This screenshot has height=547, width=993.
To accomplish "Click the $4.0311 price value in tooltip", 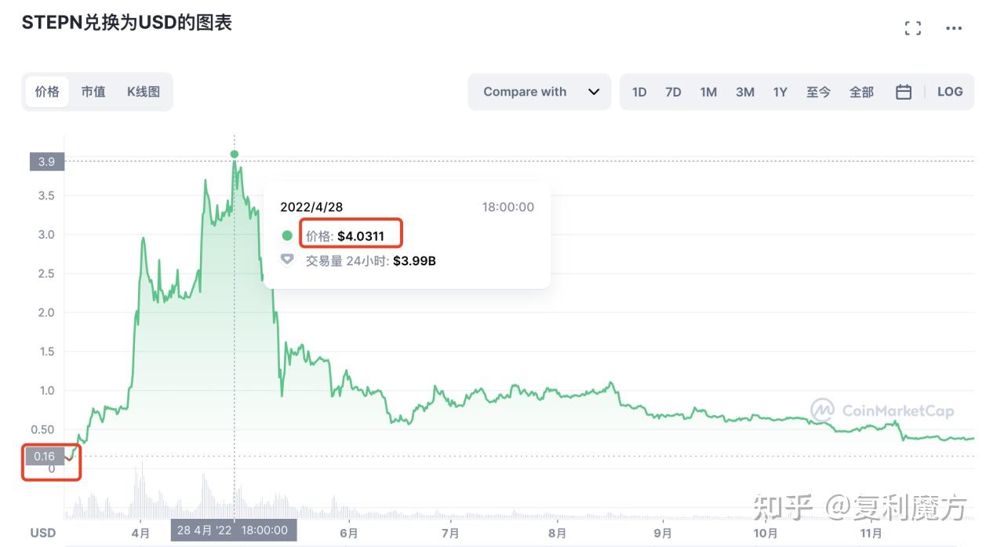I will pos(361,235).
